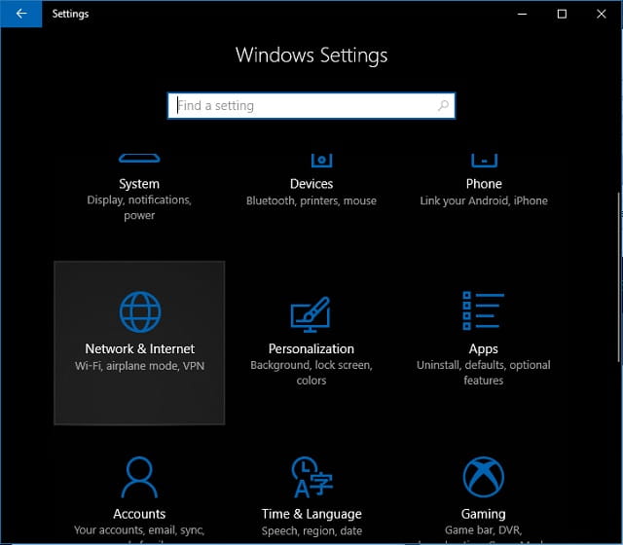Viewport: 623px width, 545px height.
Task: Click the Gaming Xbox icon
Action: (x=484, y=477)
